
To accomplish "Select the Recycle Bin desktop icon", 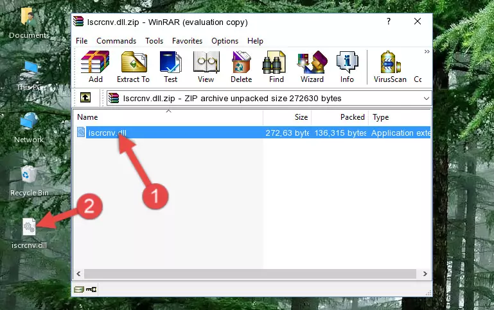I will click(30, 181).
